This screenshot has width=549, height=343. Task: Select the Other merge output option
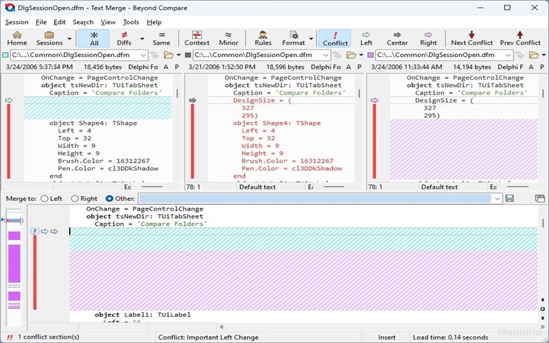(110, 198)
